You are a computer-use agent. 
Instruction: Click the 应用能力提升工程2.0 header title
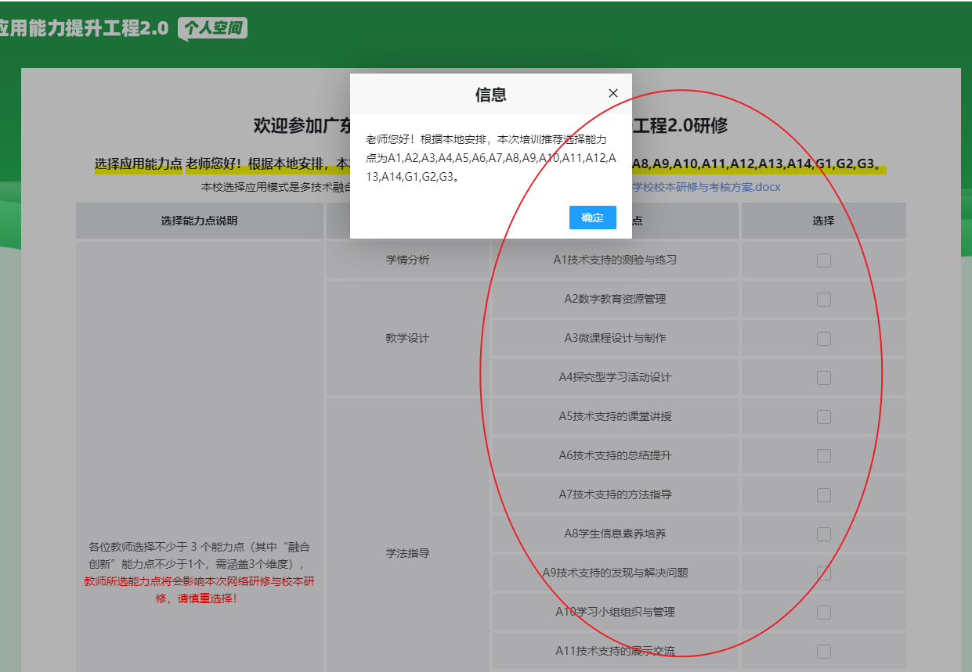(x=84, y=28)
